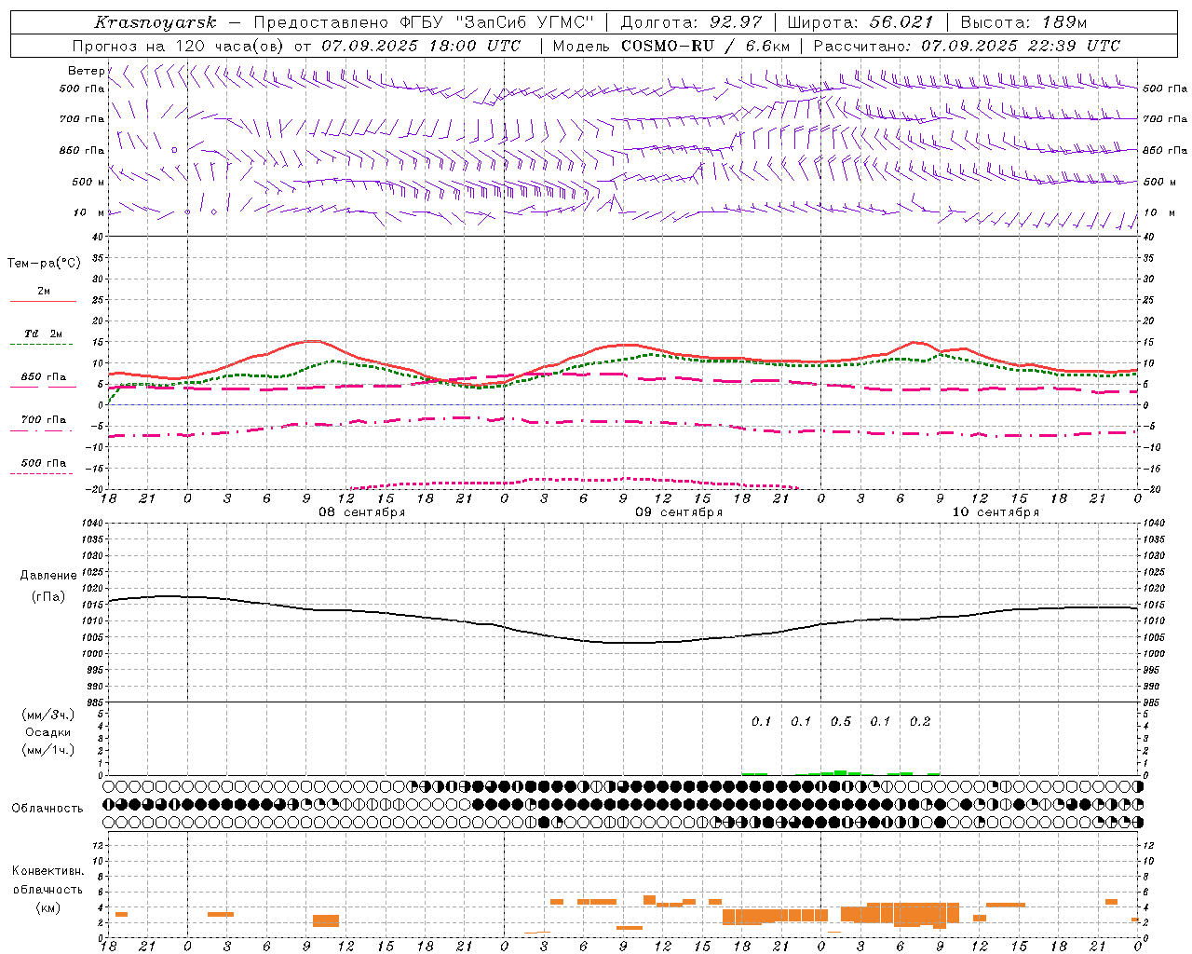Click the Модель COSMO-RU / 6.6км label
The height and width of the screenshot is (954, 1192).
(671, 46)
